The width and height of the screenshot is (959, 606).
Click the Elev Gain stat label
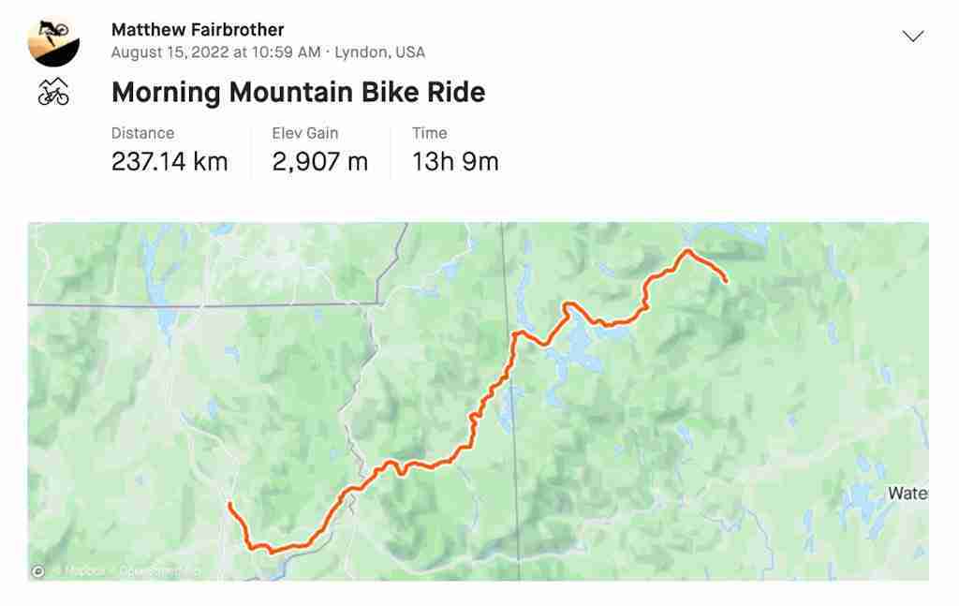[304, 133]
